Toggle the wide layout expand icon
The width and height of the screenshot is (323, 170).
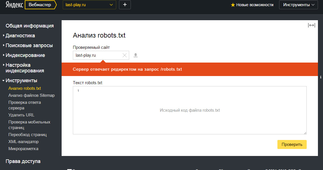coord(311,25)
